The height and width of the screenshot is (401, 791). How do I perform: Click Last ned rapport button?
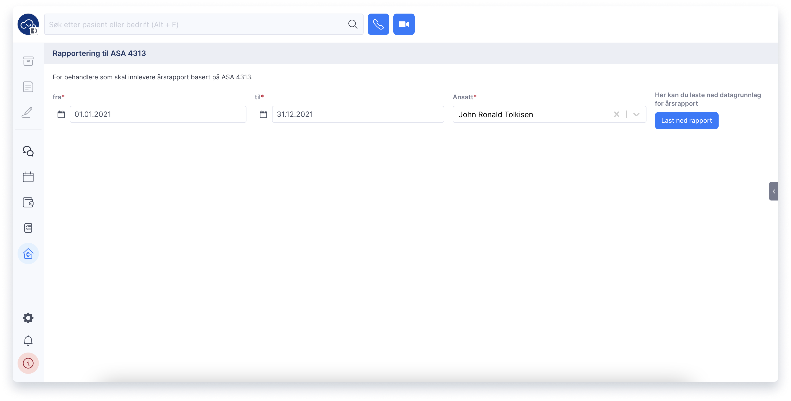click(x=686, y=120)
